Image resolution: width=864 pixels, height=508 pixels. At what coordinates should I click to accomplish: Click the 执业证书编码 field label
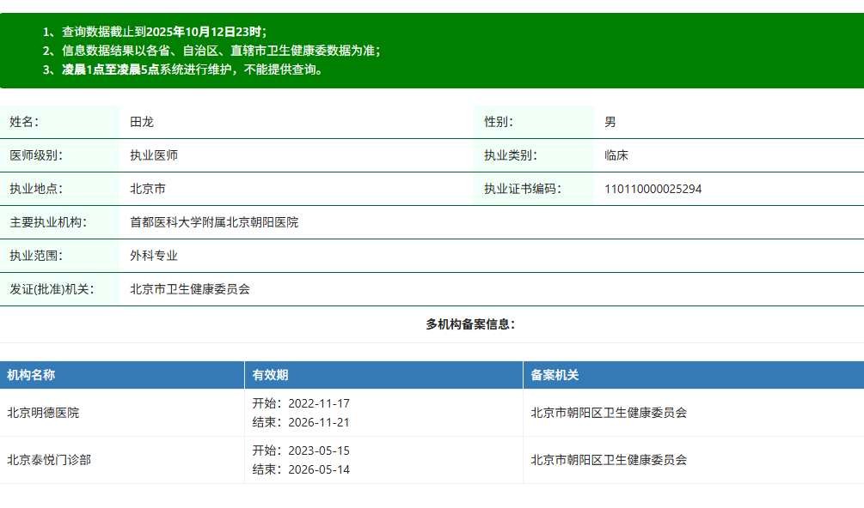point(522,189)
